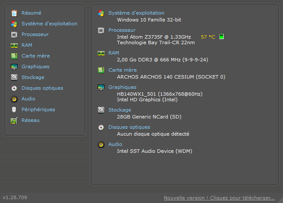Screen dimensions: 283x203
Task: Click the 57 °C temperature value
Action: [208, 37]
